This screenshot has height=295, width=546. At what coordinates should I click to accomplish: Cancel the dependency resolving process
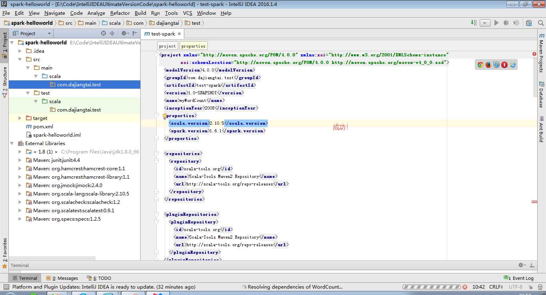tap(464, 287)
